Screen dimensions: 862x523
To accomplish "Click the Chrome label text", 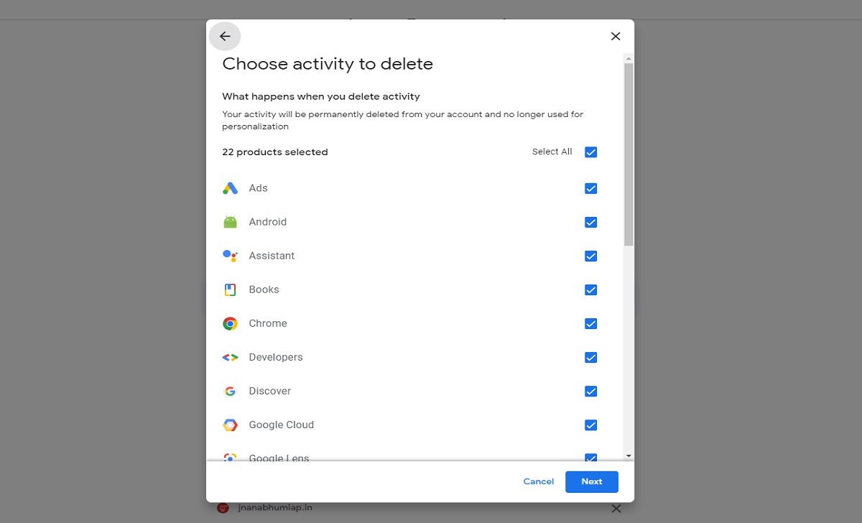I will tap(268, 323).
